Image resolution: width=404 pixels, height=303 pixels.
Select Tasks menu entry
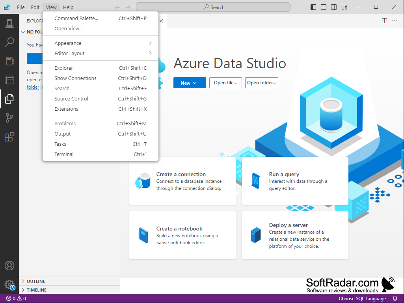pyautogui.click(x=101, y=144)
